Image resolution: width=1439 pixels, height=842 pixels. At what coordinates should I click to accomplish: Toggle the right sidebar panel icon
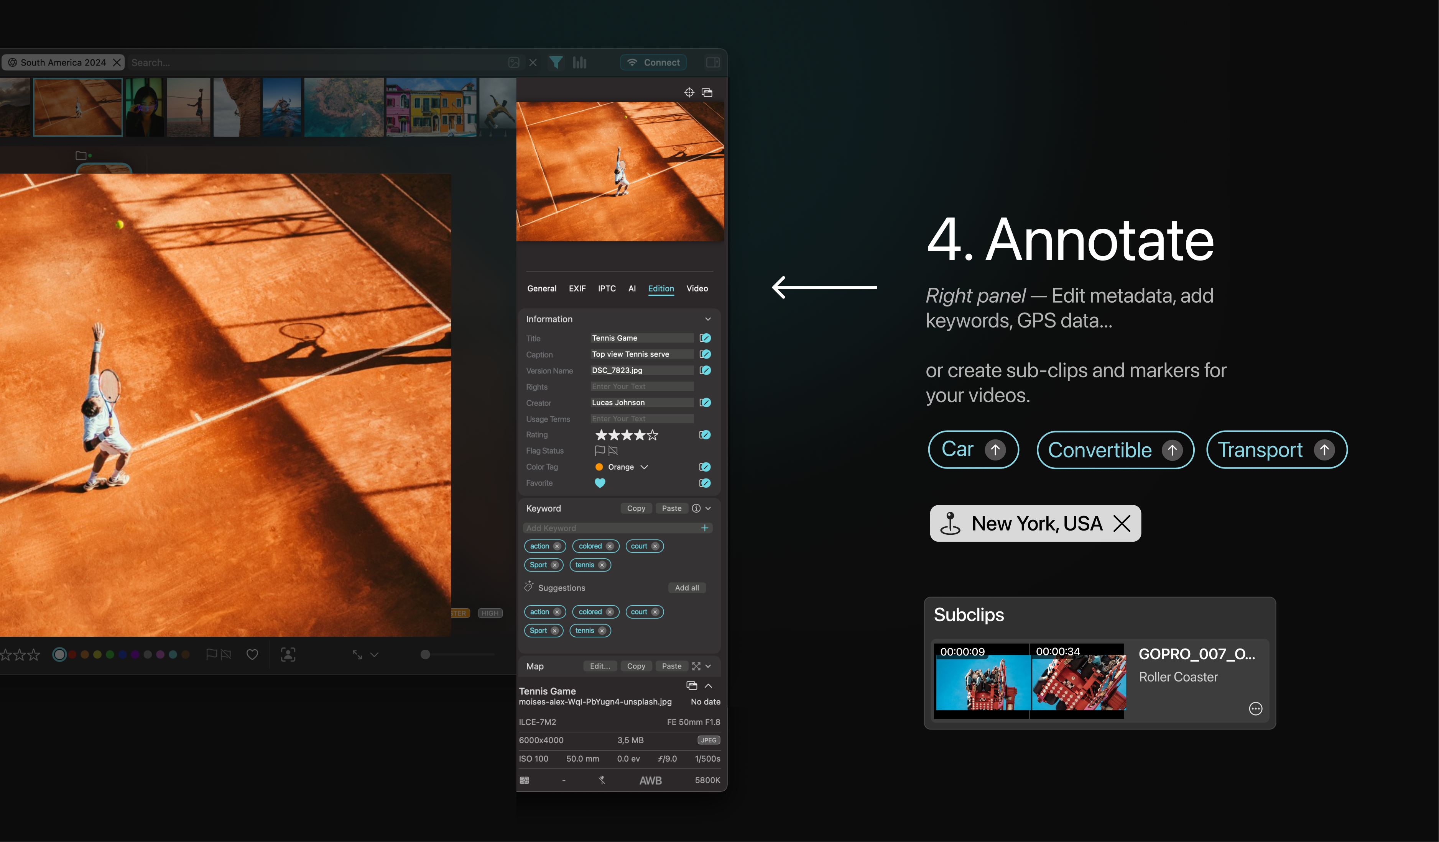[x=712, y=62]
